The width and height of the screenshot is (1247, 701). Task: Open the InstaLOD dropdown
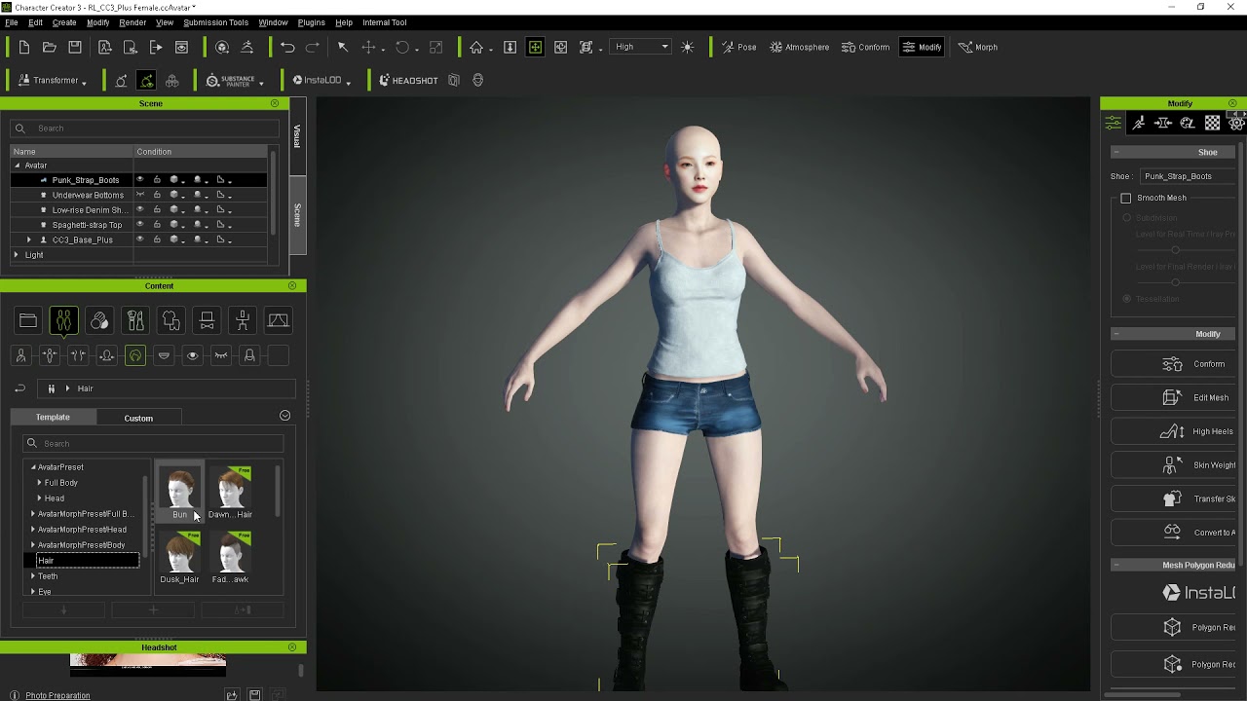point(321,80)
